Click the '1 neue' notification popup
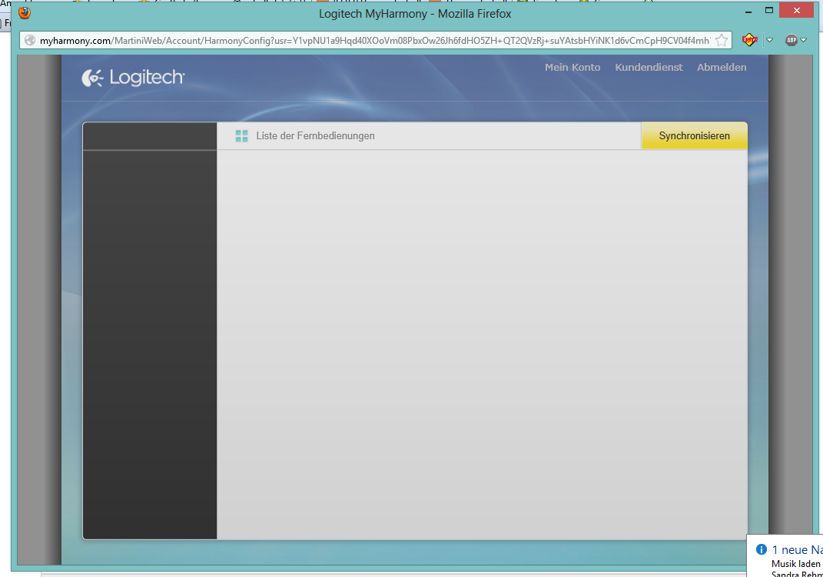Image resolution: width=823 pixels, height=577 pixels. click(x=785, y=556)
